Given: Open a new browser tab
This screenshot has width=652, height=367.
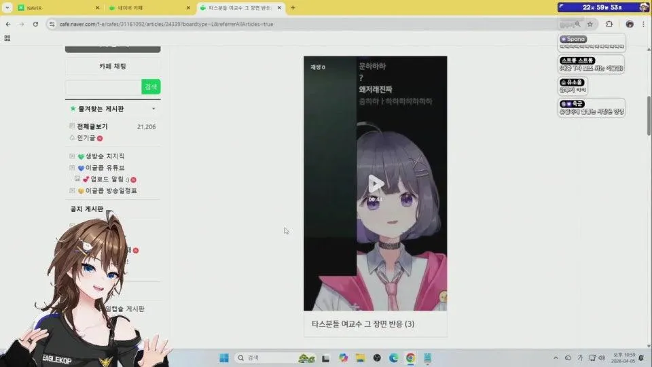Looking at the screenshot, I should (293, 8).
